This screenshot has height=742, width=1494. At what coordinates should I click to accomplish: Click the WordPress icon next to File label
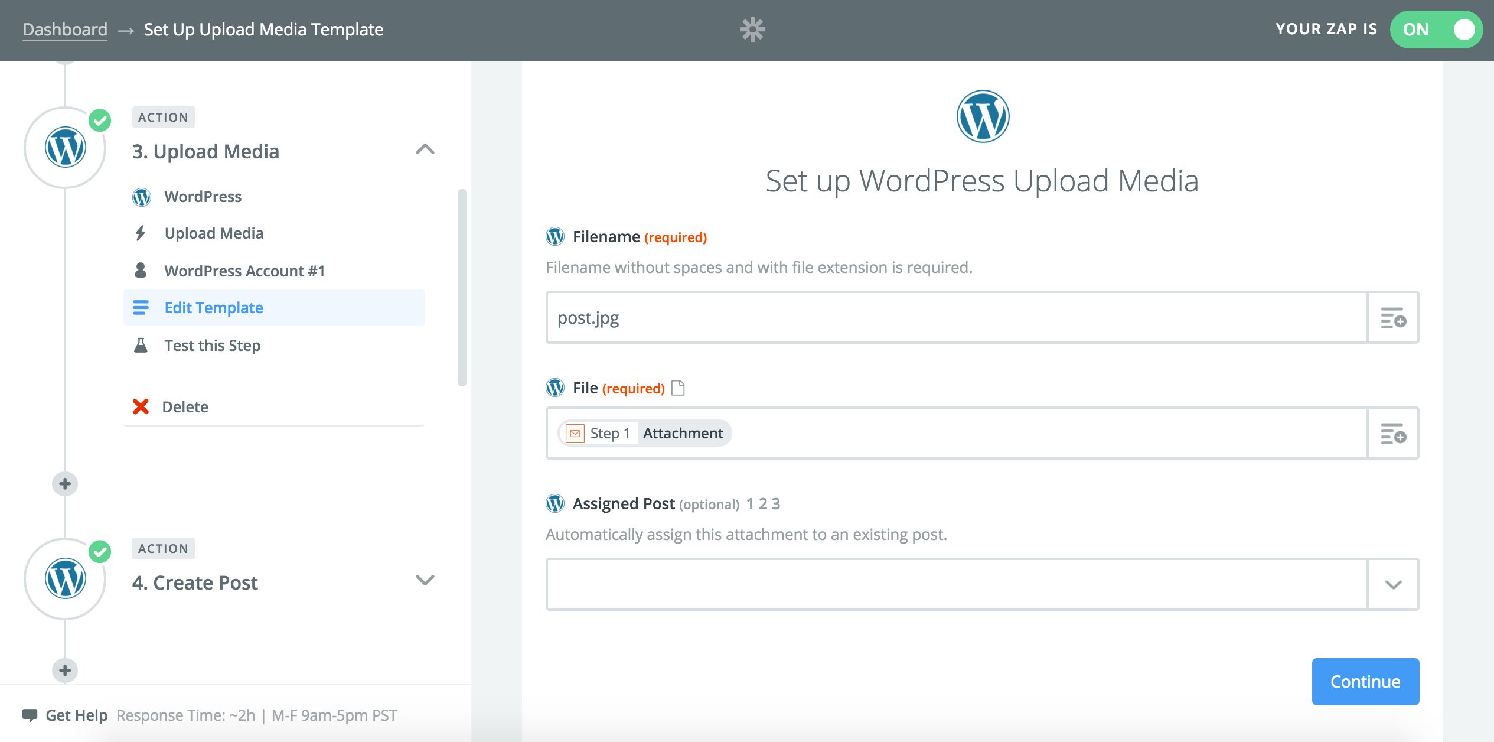555,388
